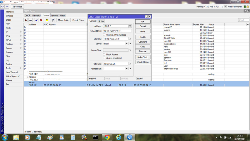Screen dimensions: 250x141
Task: Open Command Prompt from the taskbar
Action: point(96,137)
